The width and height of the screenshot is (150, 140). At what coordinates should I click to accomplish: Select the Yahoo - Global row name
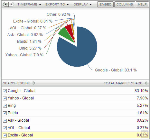click(21, 98)
